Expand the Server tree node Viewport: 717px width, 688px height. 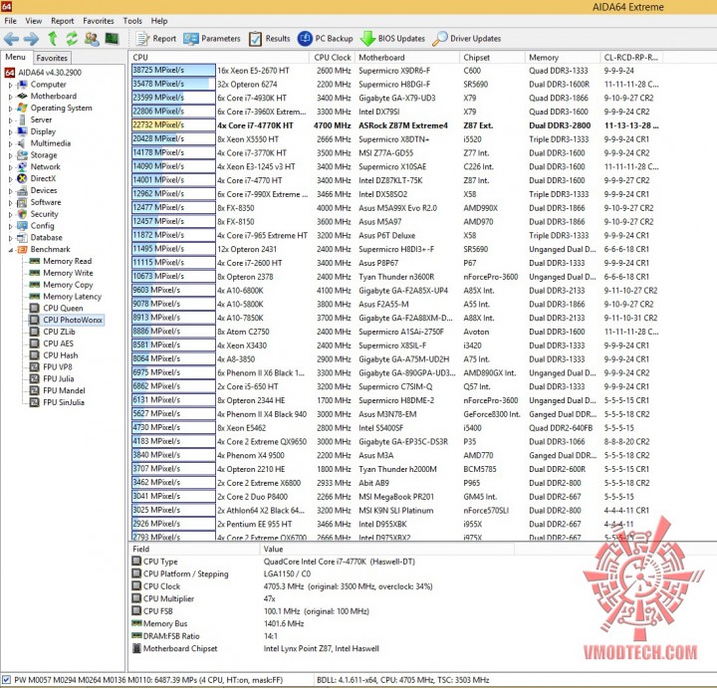[10, 120]
